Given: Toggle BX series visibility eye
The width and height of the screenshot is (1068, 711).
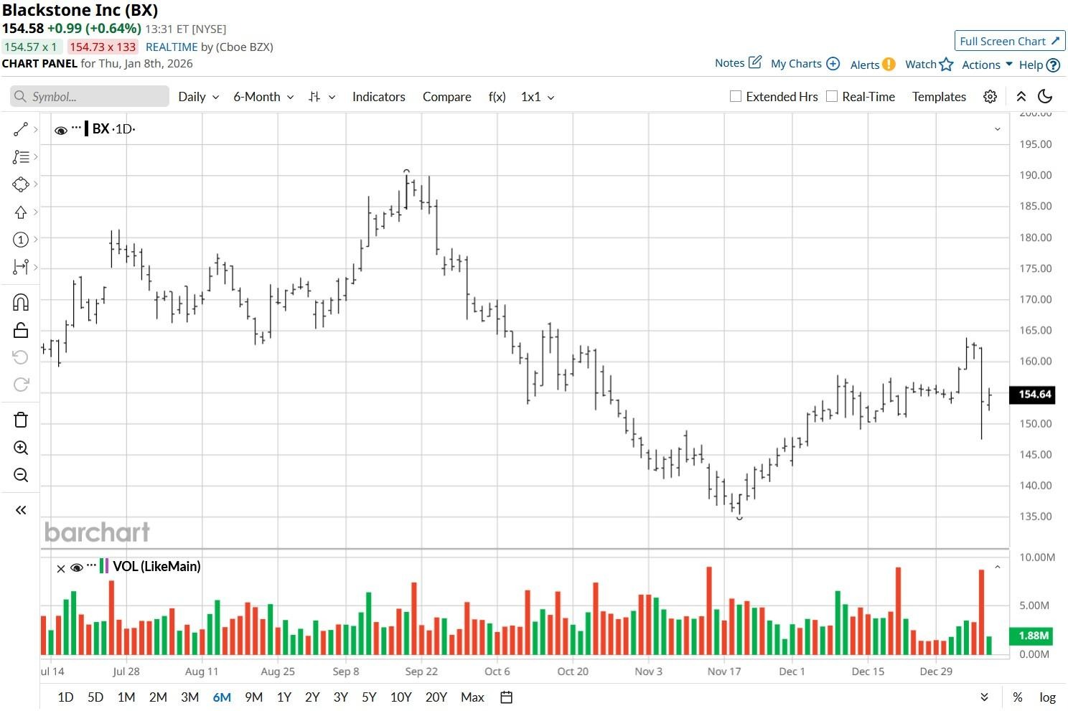Looking at the screenshot, I should click(x=61, y=130).
